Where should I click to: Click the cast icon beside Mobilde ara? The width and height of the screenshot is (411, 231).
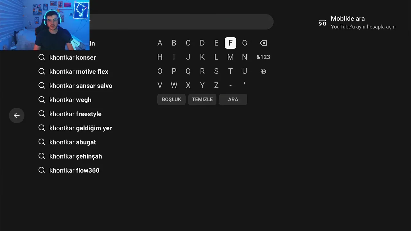[322, 23]
